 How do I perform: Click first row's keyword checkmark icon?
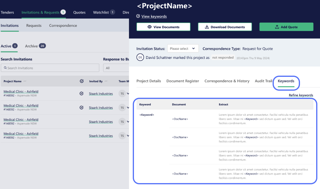pyautogui.click(x=82, y=94)
